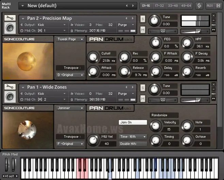Expand Pan 2 - Precision Map instrument menu
The image size is (224, 180).
[x=23, y=18]
